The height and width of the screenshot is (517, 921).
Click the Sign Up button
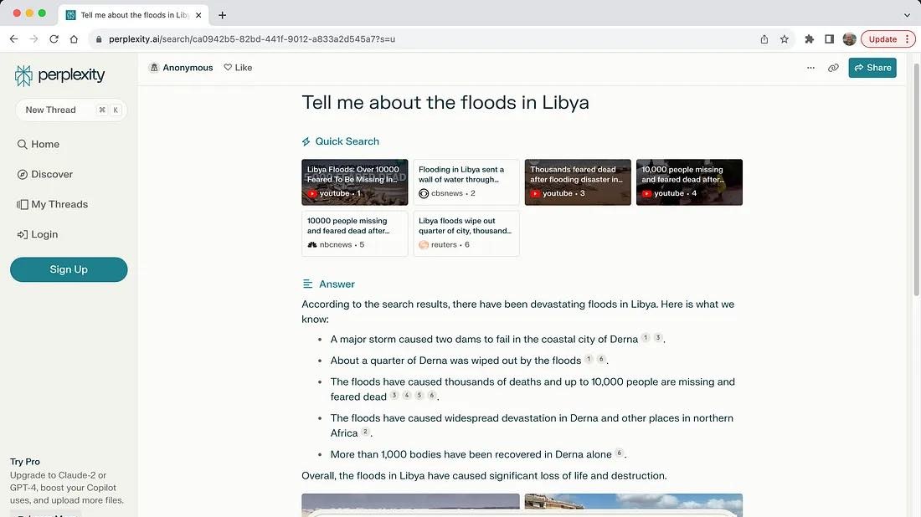[69, 269]
